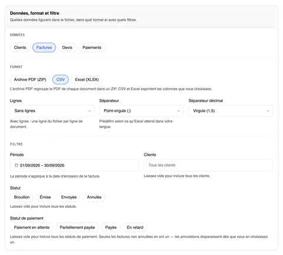Click the hint 'La période s'applique à la date d'émission'
283x255 pixels.
55,176
